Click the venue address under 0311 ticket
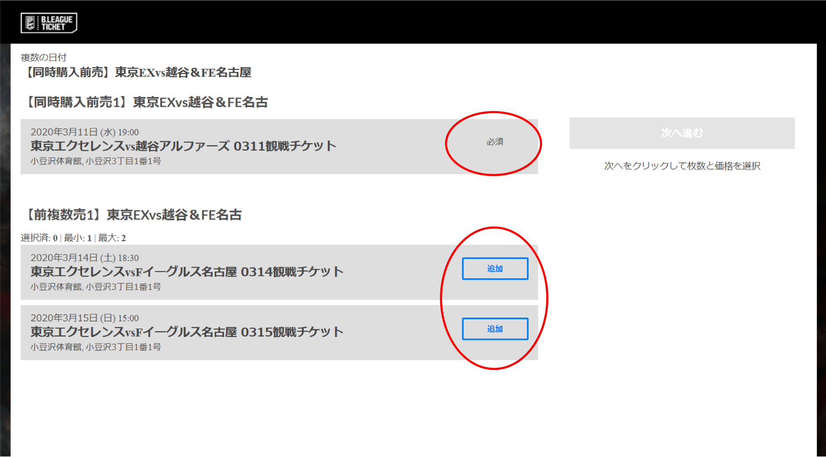Screen dimensions: 826x457 [x=95, y=161]
